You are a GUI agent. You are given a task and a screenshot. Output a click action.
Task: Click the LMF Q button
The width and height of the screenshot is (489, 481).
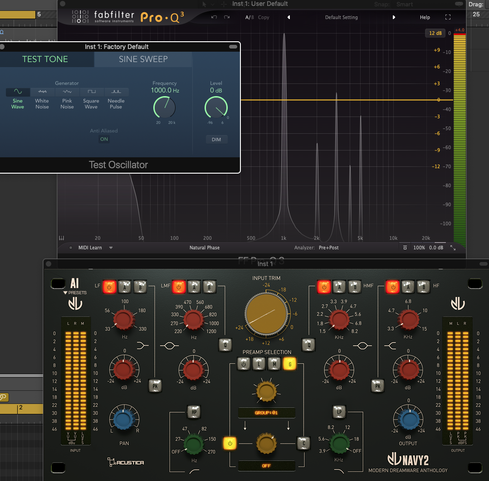click(225, 345)
